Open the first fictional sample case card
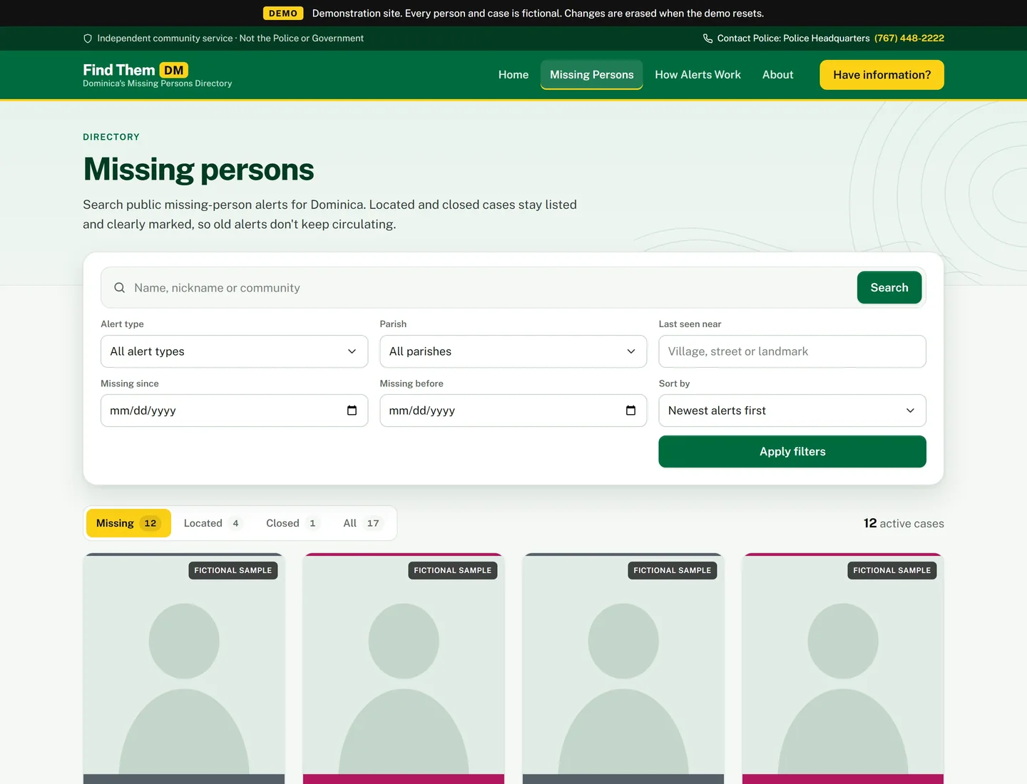This screenshot has height=784, width=1027. tap(184, 669)
